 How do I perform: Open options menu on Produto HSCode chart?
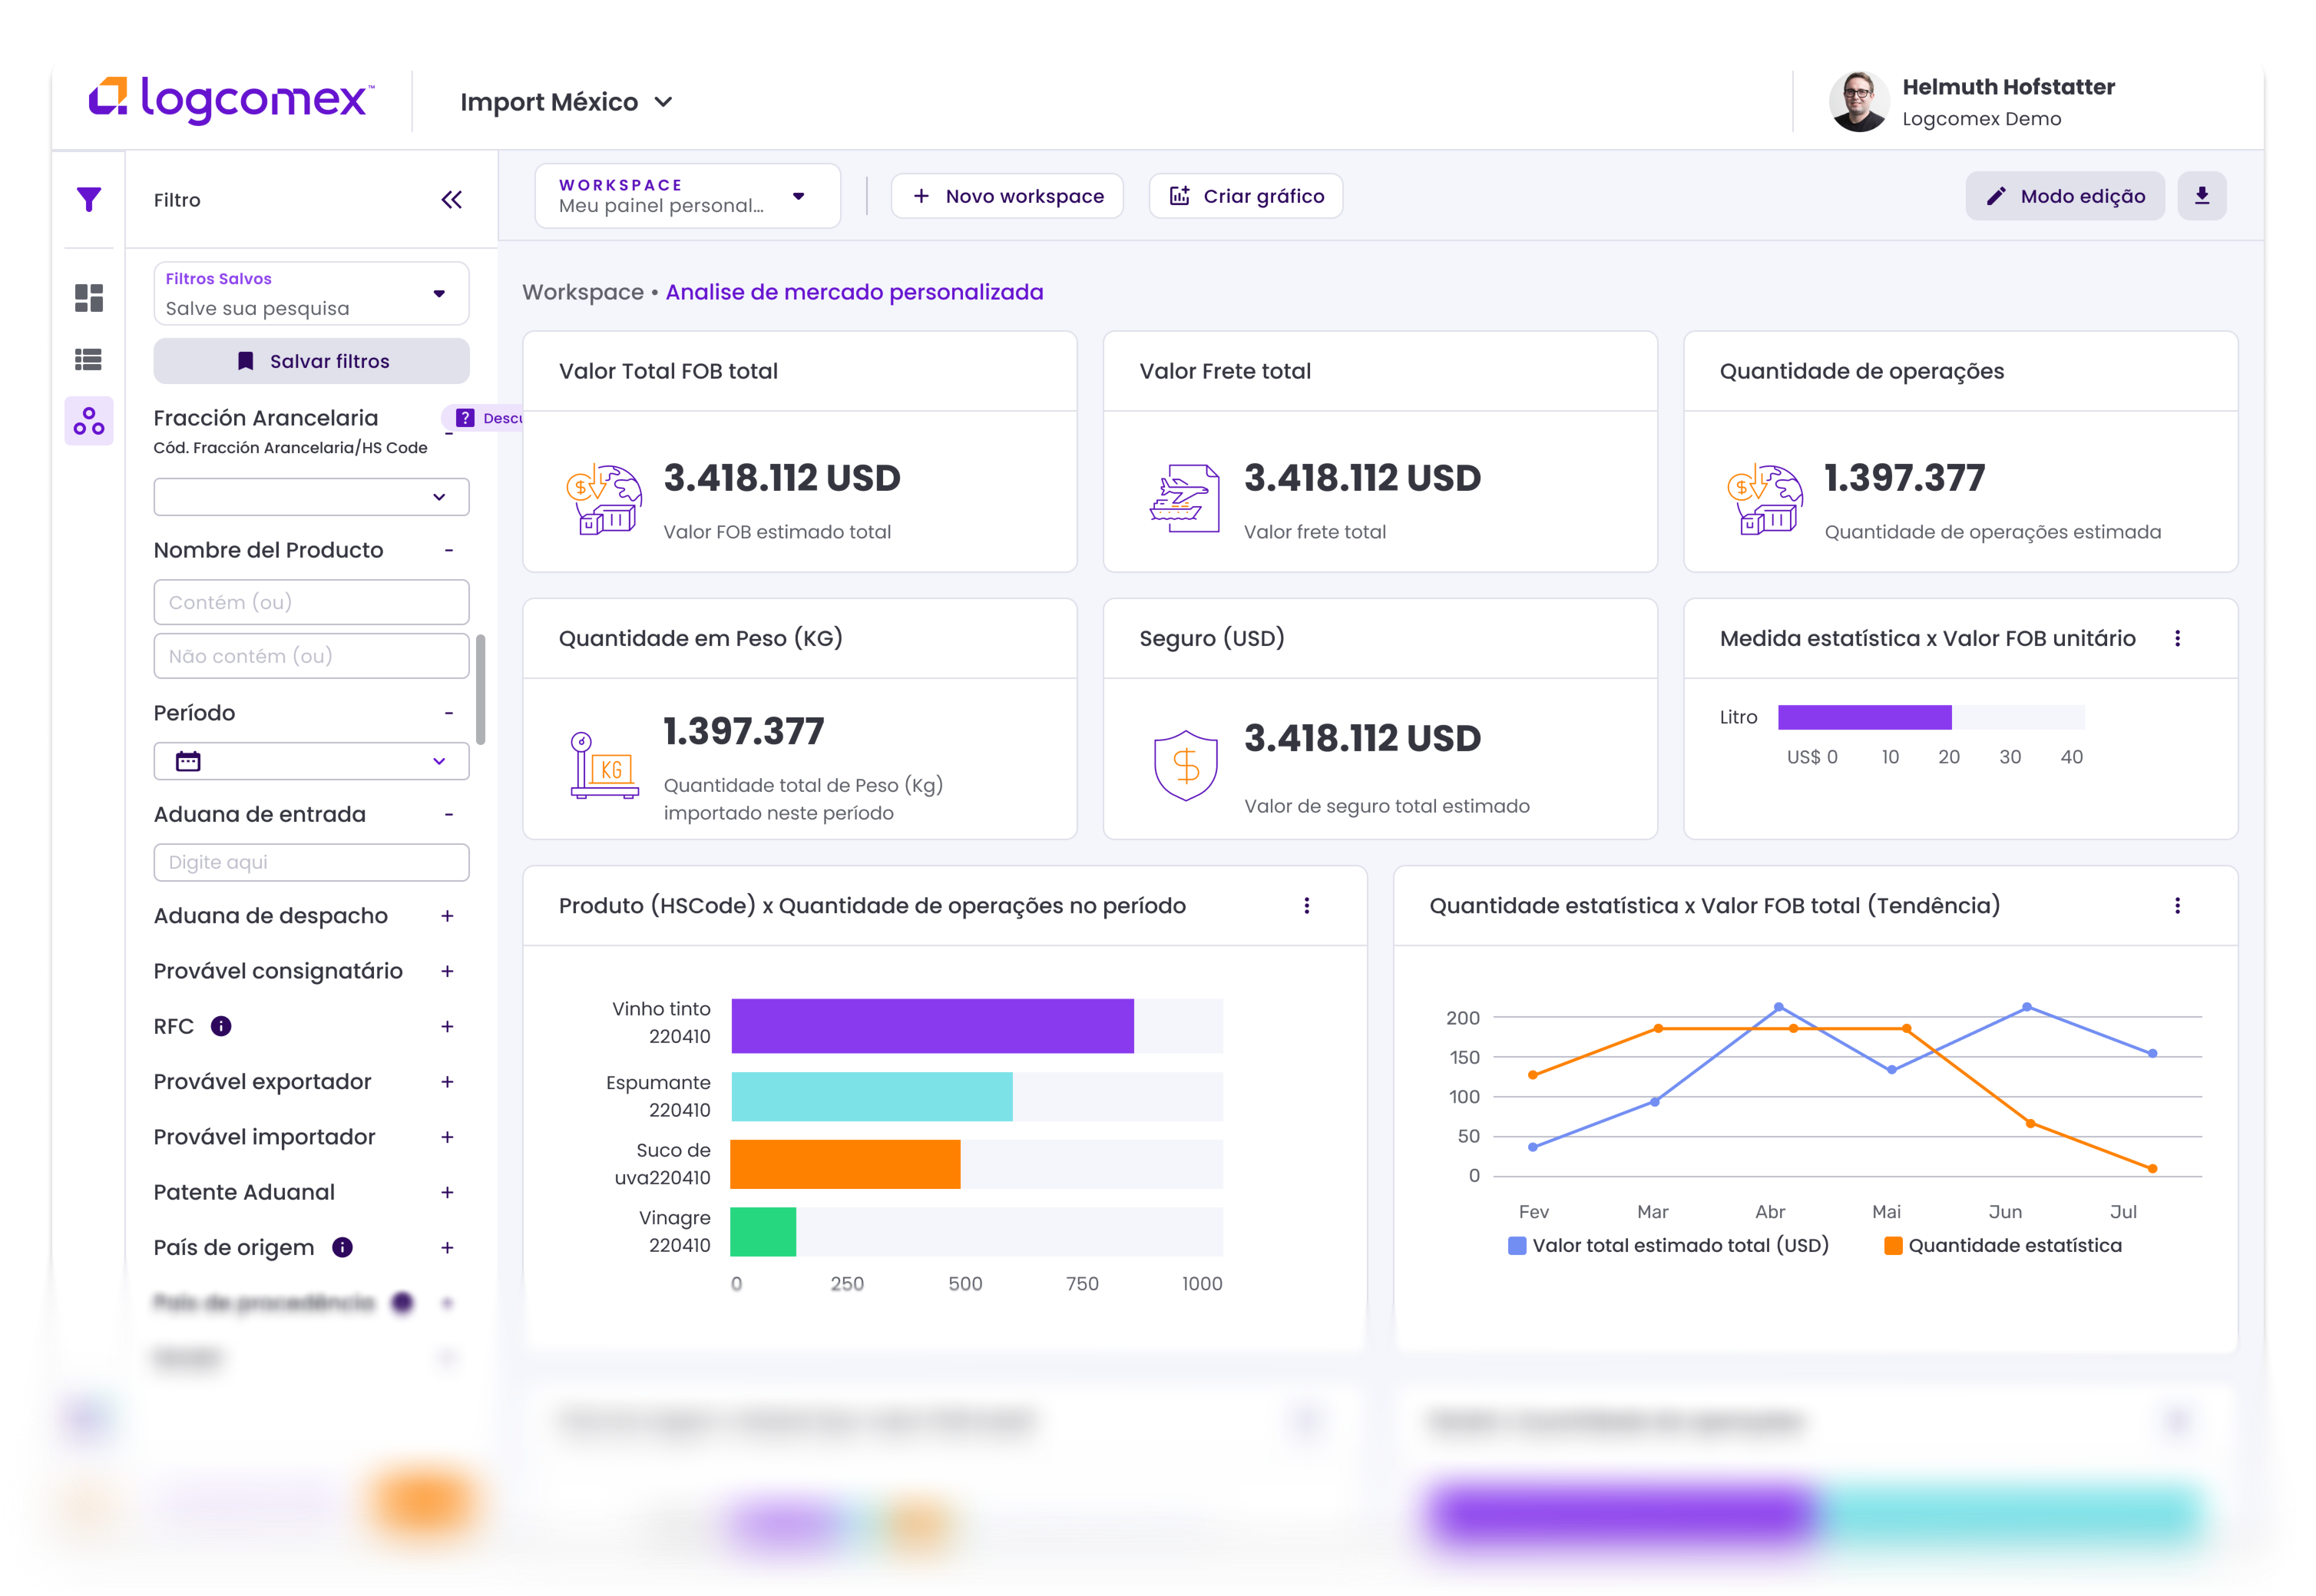coord(1306,905)
